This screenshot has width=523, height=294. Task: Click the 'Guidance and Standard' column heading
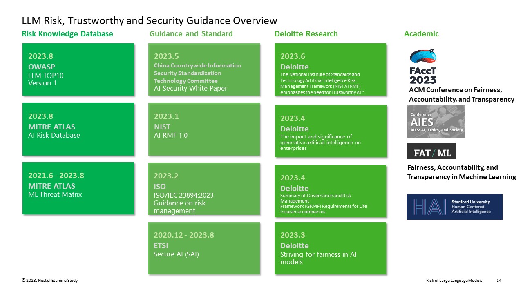(x=191, y=34)
